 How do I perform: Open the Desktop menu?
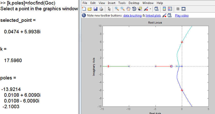134,3
